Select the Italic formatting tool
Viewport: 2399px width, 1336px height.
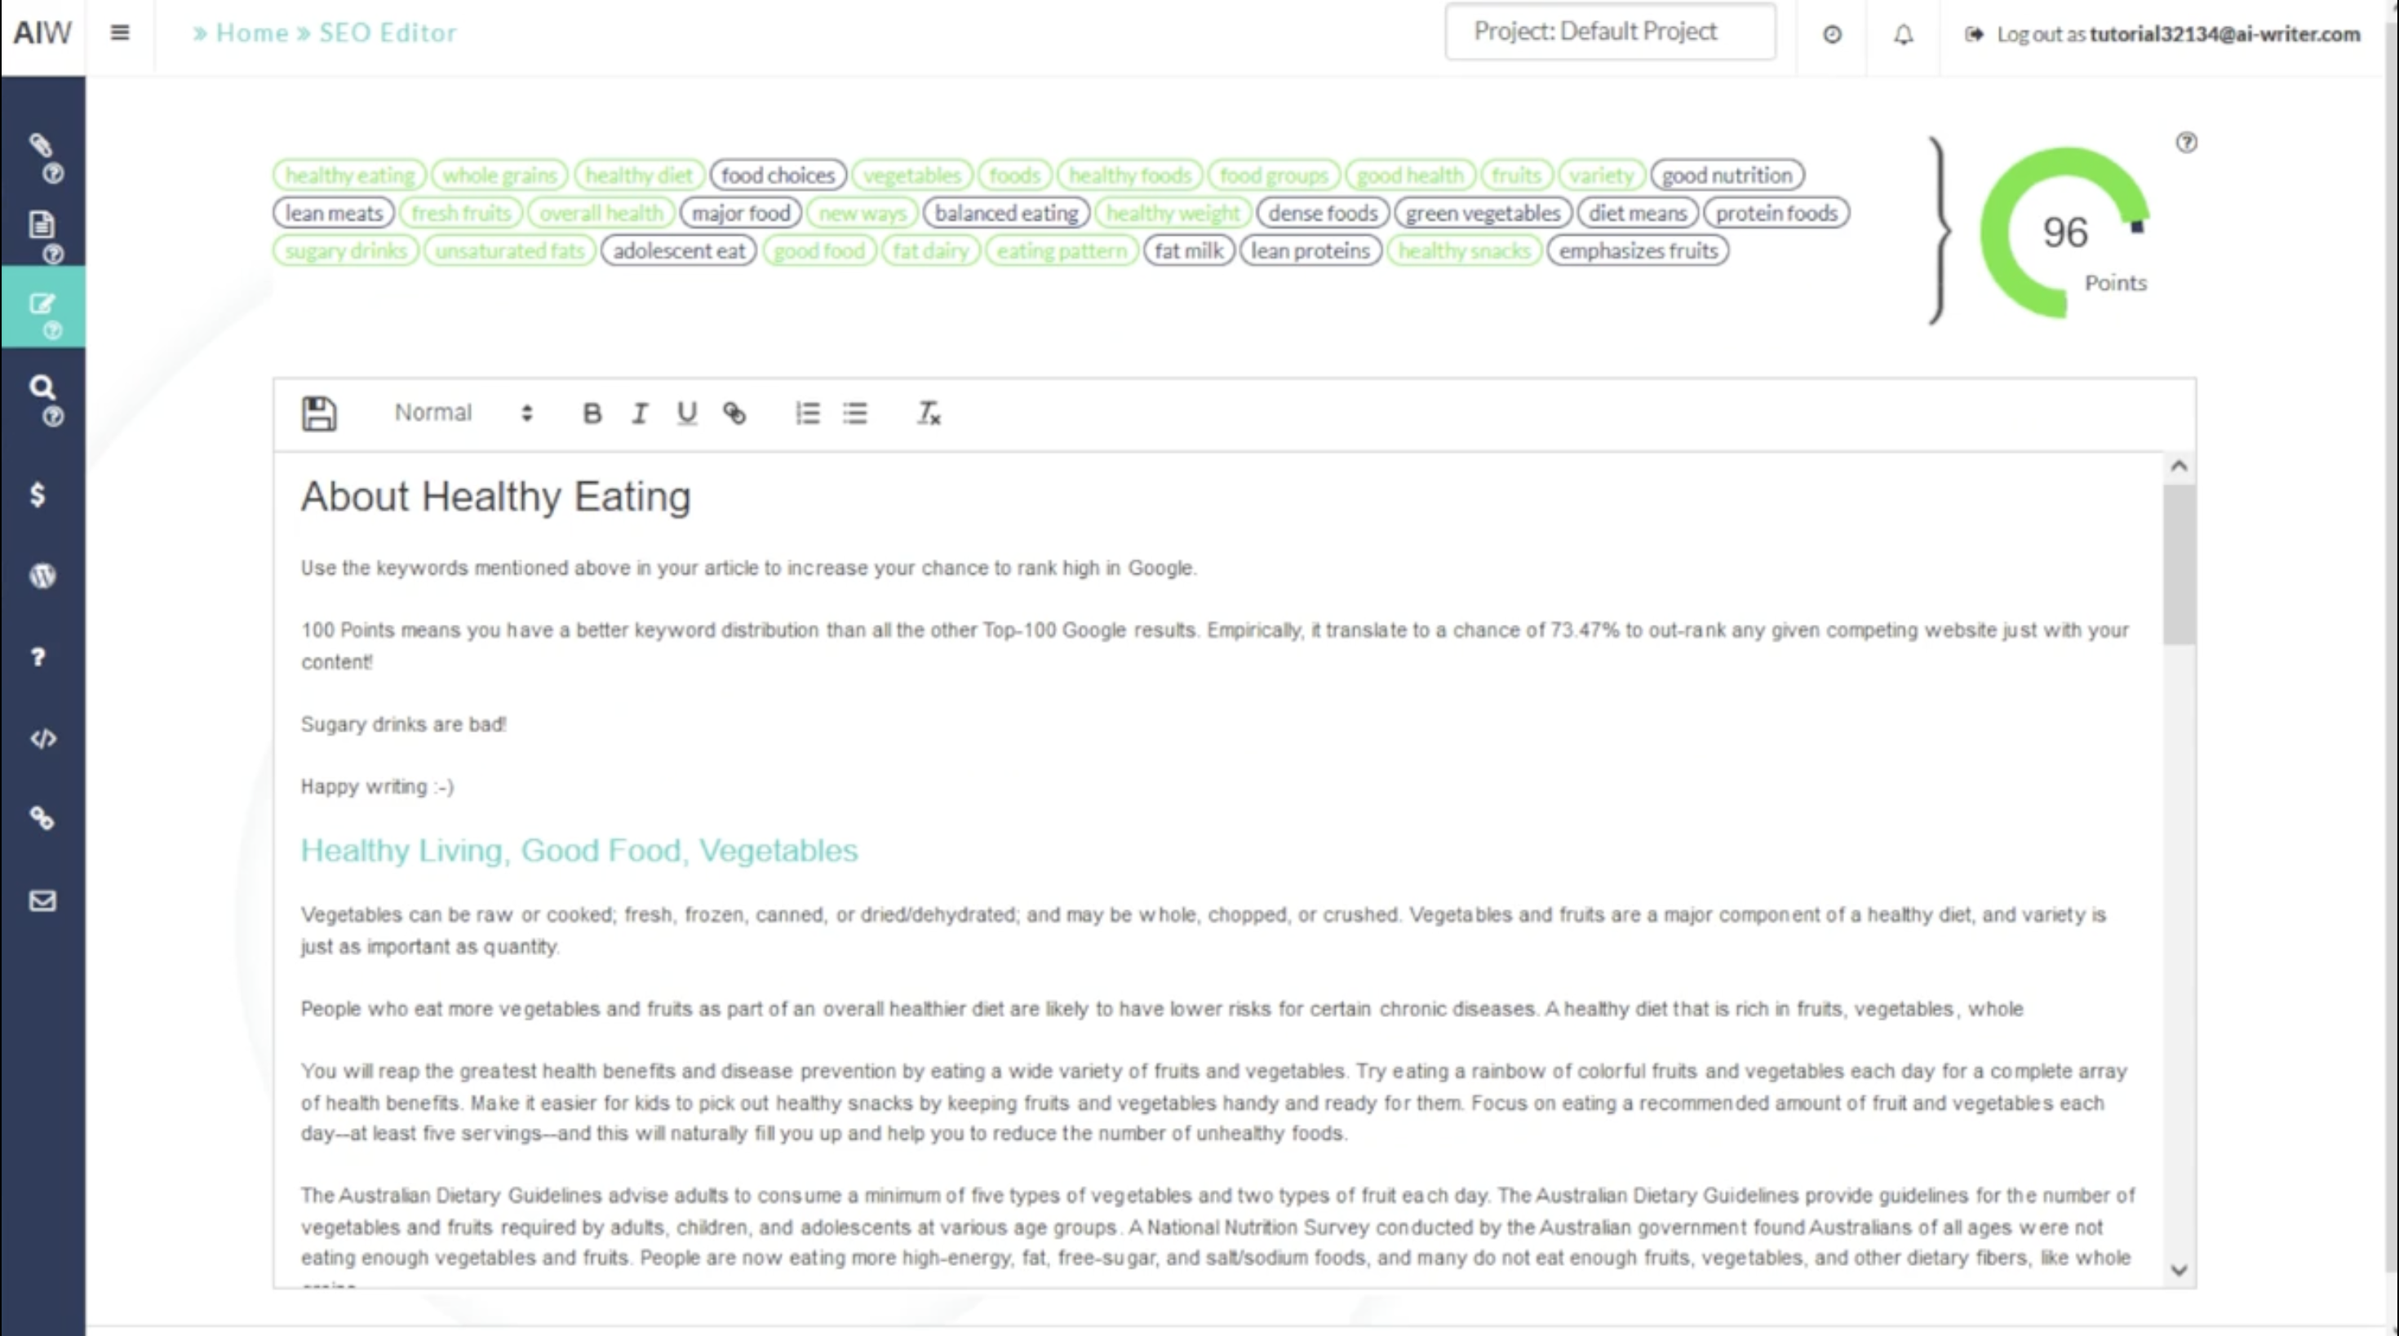[638, 411]
